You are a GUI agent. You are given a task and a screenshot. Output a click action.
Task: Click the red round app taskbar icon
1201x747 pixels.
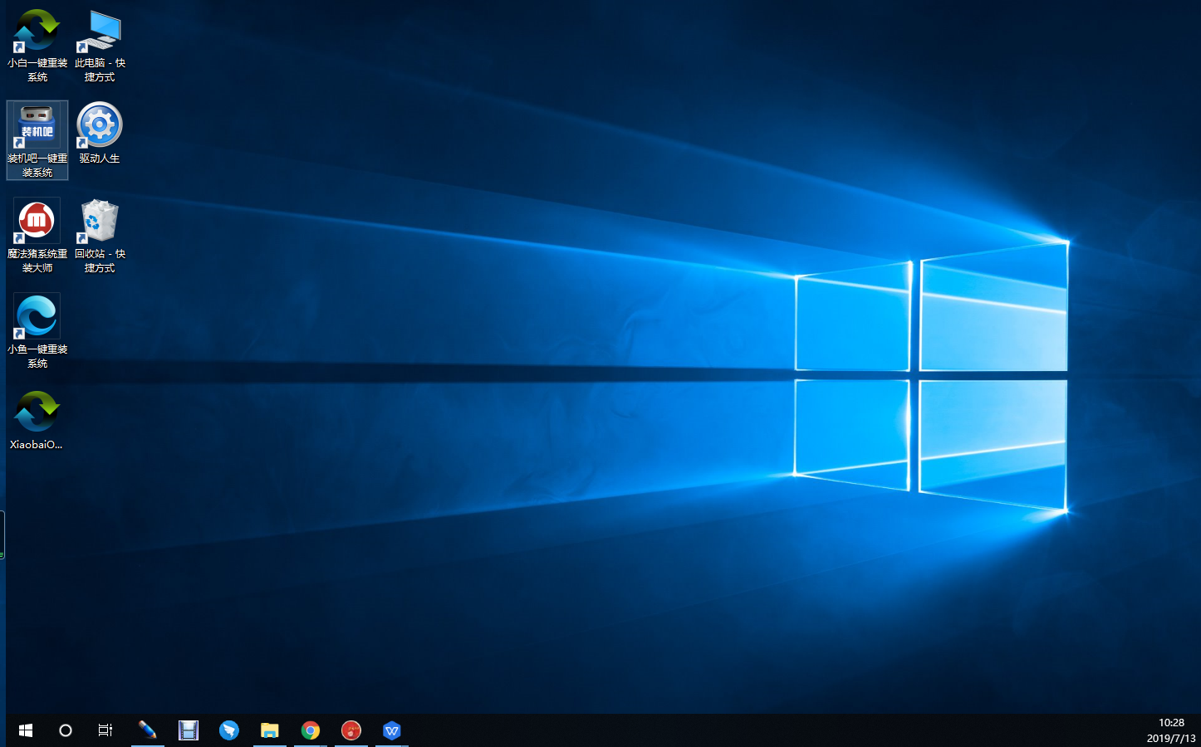(x=351, y=730)
